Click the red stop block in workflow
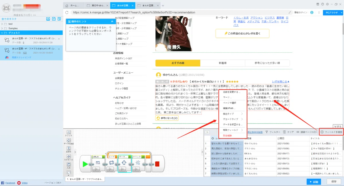The image size is (344, 186). 157,164
